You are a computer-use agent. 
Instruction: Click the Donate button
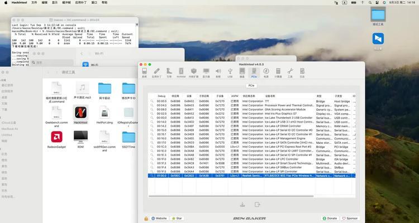pos(330,219)
